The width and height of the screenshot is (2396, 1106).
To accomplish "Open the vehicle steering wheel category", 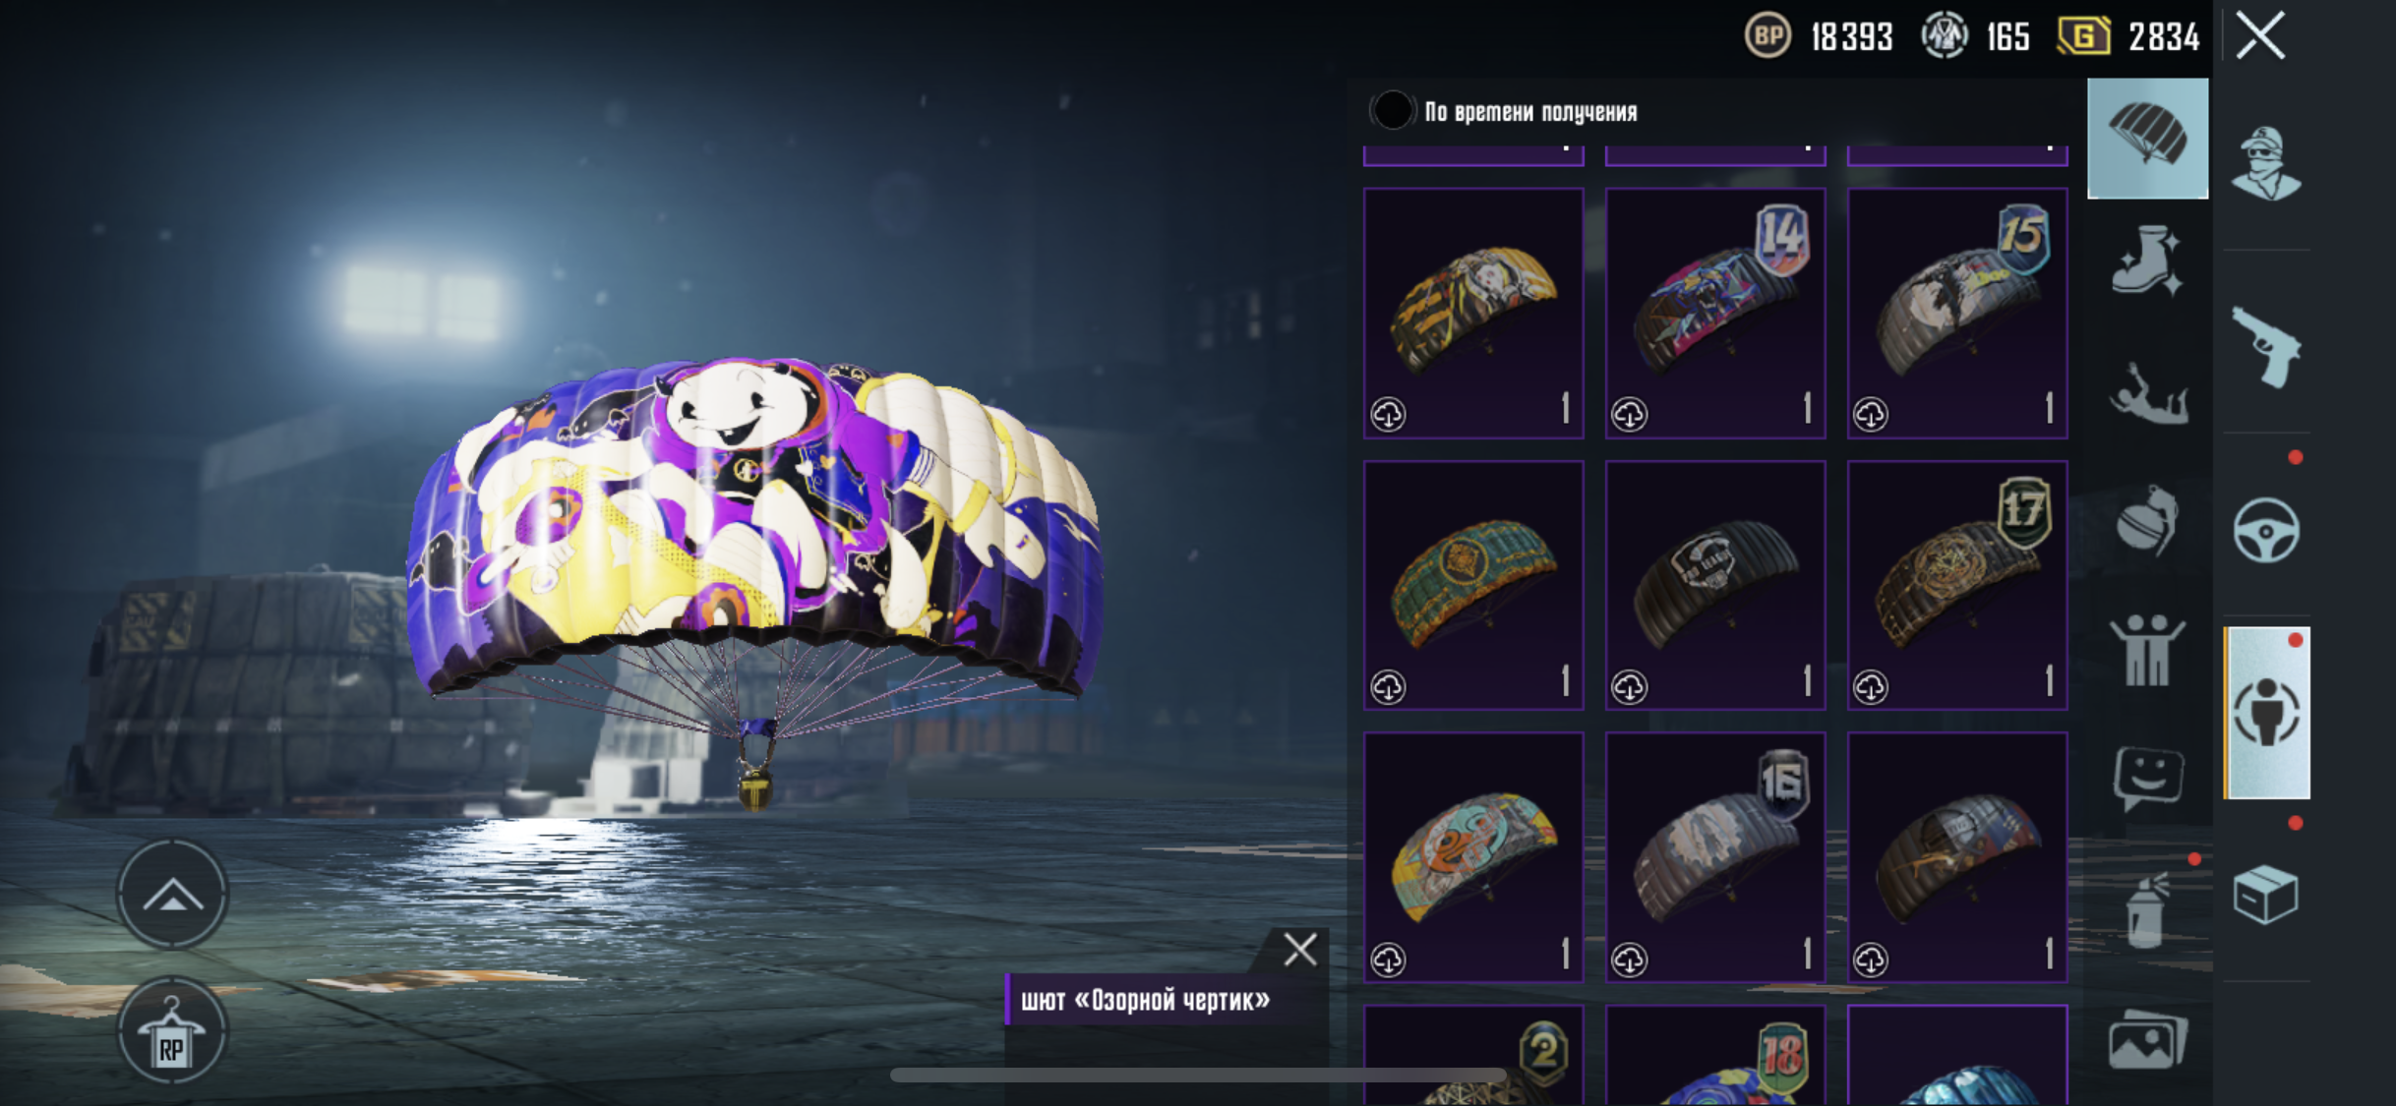I will pos(2265,531).
